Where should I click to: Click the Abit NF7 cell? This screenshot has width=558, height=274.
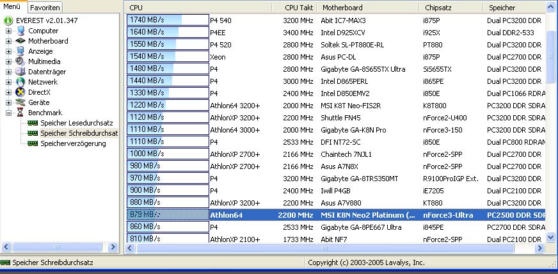[x=334, y=239]
